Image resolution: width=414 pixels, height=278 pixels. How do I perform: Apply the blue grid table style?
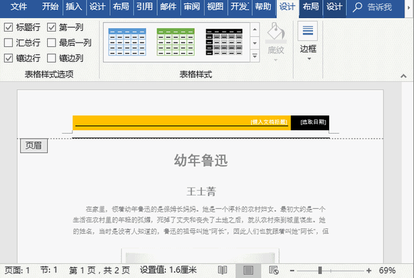coord(127,42)
